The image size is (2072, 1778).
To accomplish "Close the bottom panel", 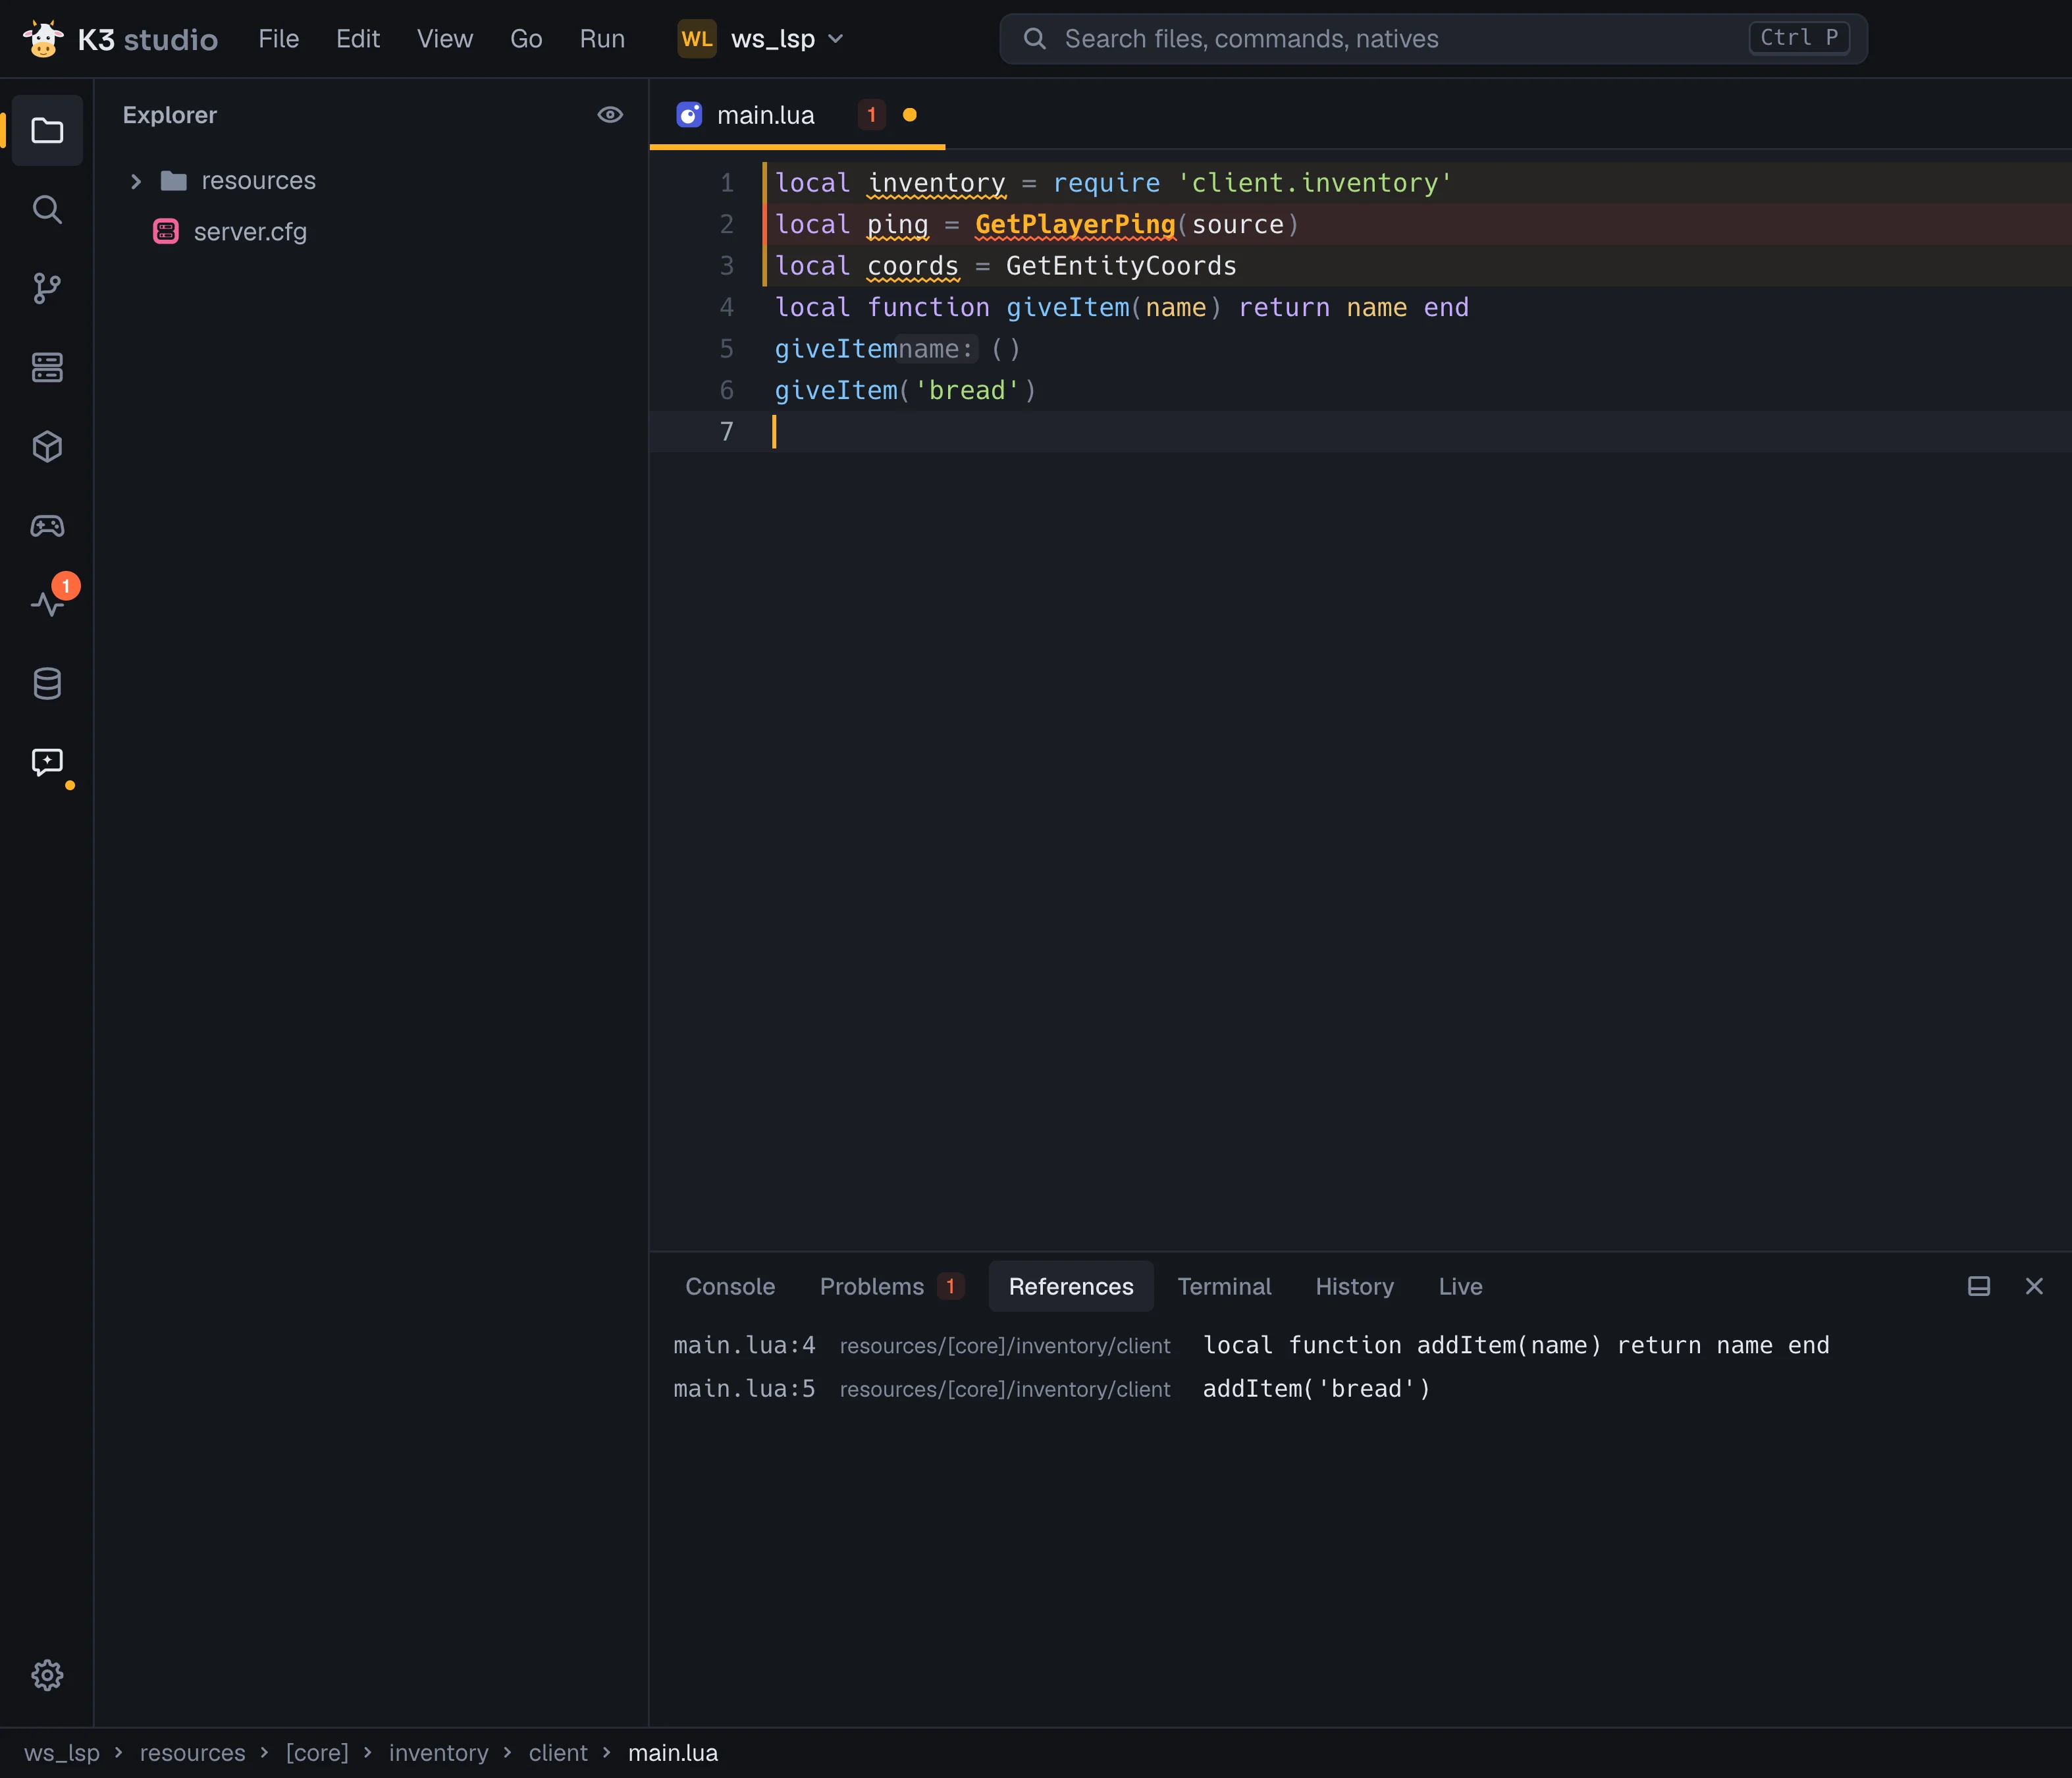I will (x=2033, y=1286).
